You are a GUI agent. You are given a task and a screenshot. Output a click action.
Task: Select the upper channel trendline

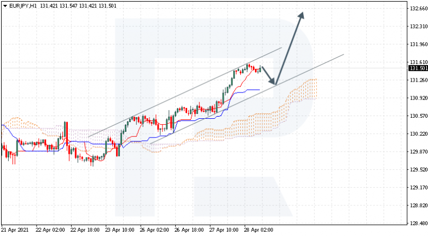click(x=185, y=92)
